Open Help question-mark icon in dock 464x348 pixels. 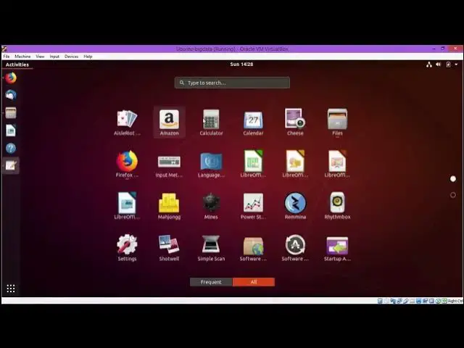(11, 148)
